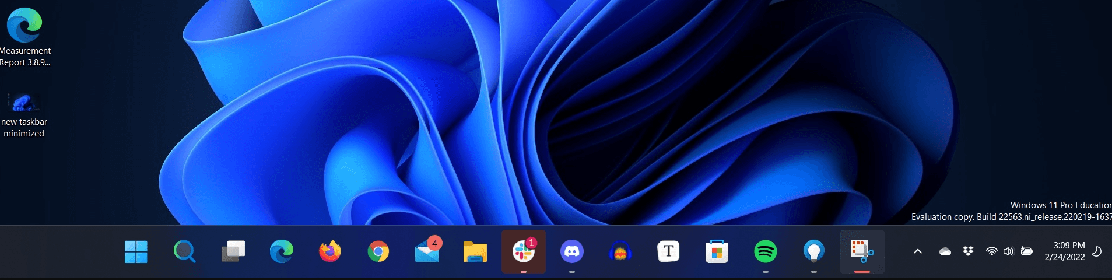Check the battery status icon
The height and width of the screenshot is (280, 1112).
pos(1027,251)
